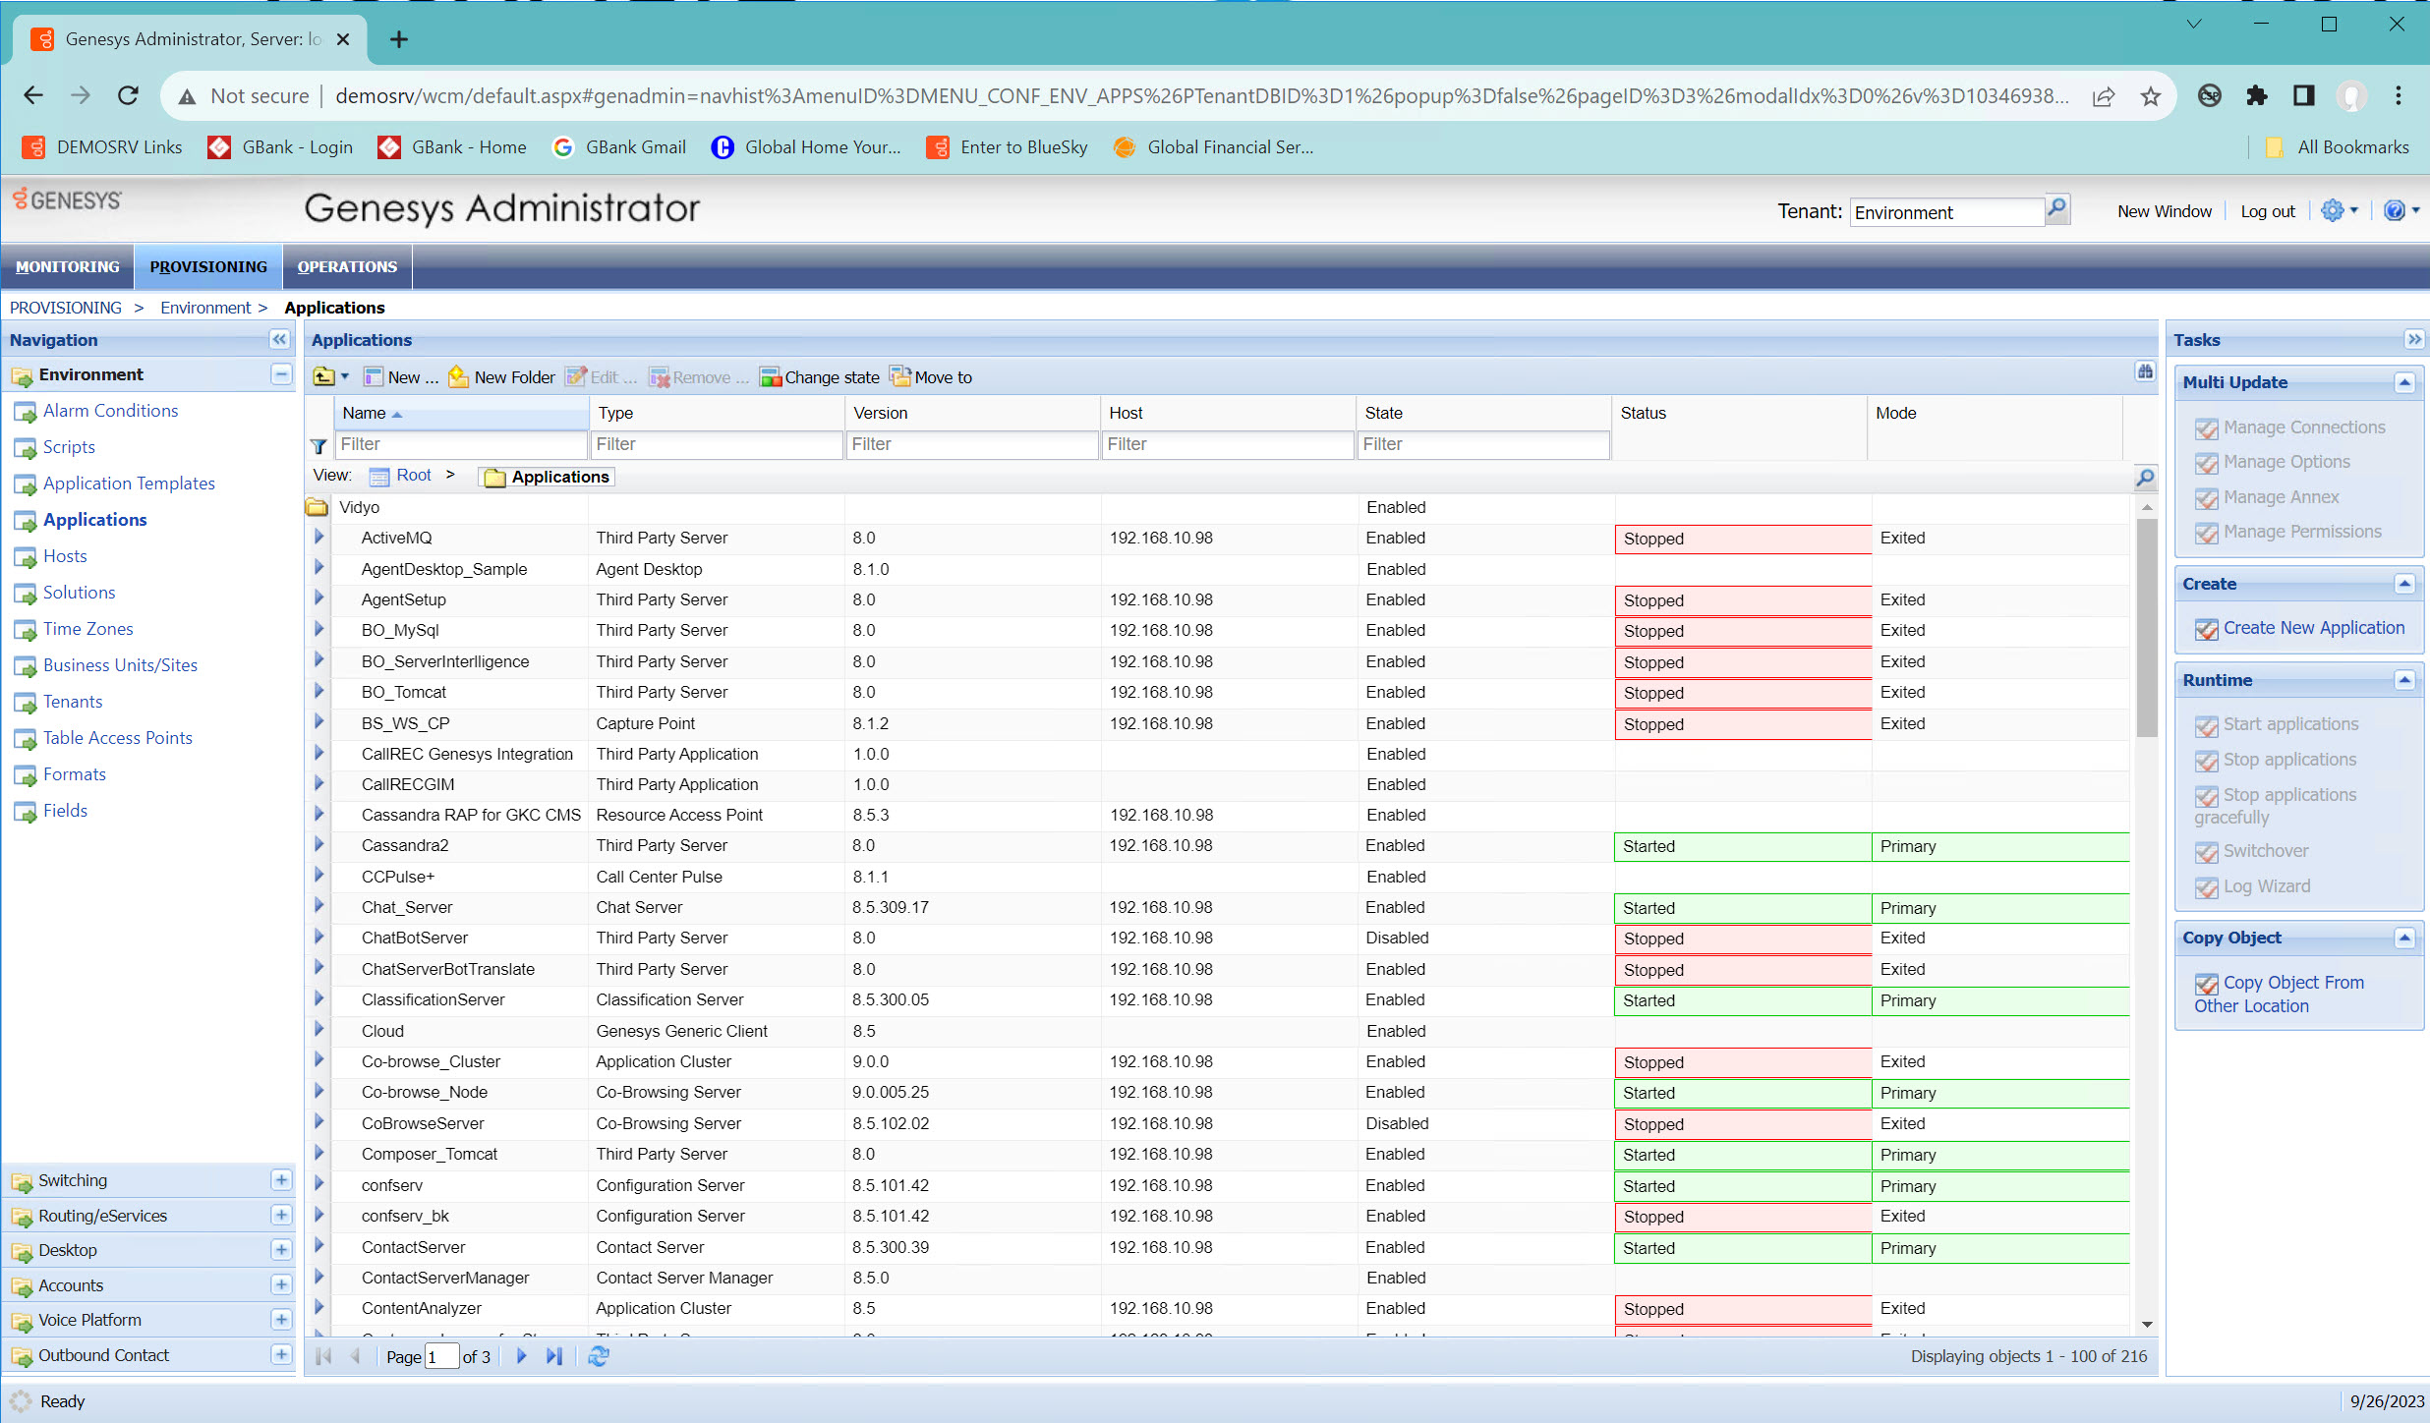The width and height of the screenshot is (2430, 1423).
Task: Select Hosts in the navigation tree
Action: (65, 556)
